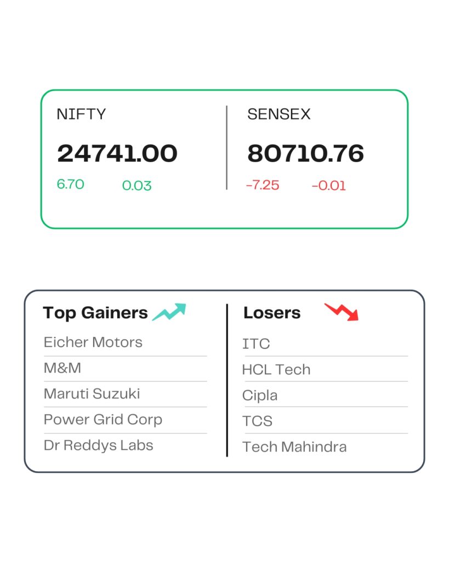Click the SENSEX point change -7.25
This screenshot has height=561, width=449.
(263, 185)
